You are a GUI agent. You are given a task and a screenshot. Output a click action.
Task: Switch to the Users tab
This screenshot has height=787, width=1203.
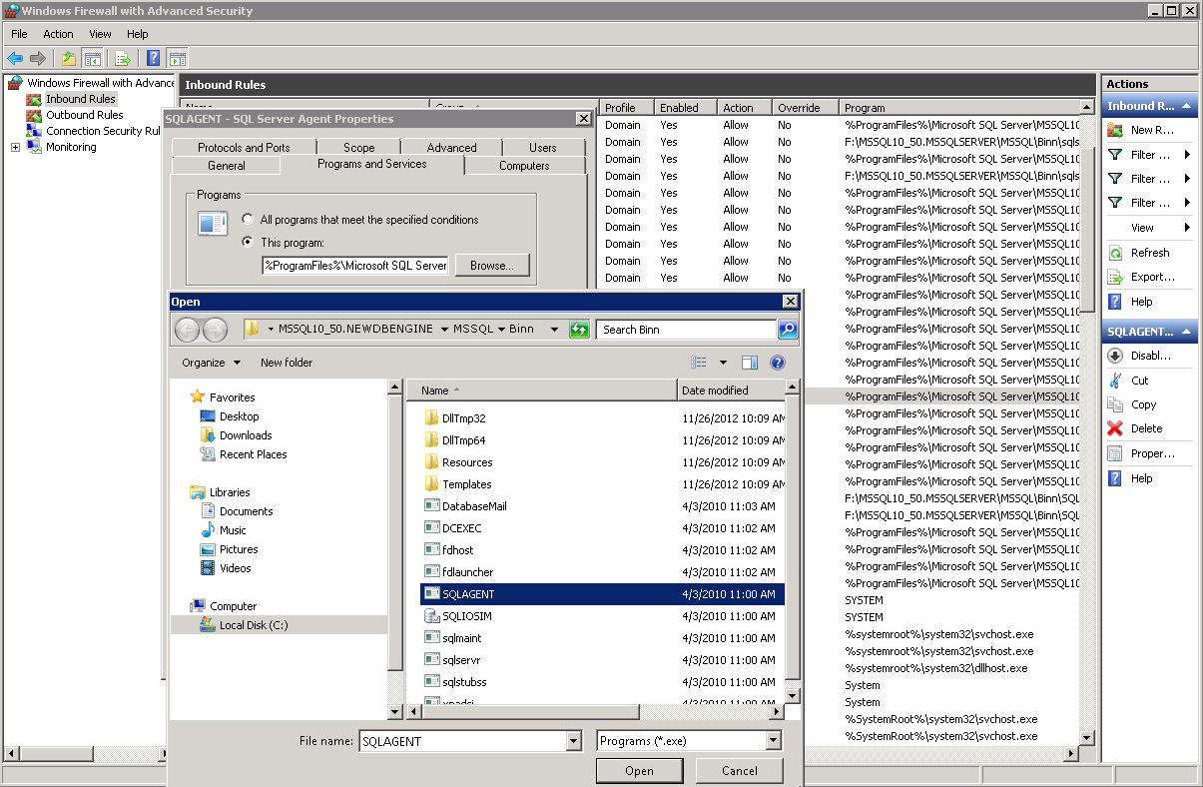coord(543,148)
